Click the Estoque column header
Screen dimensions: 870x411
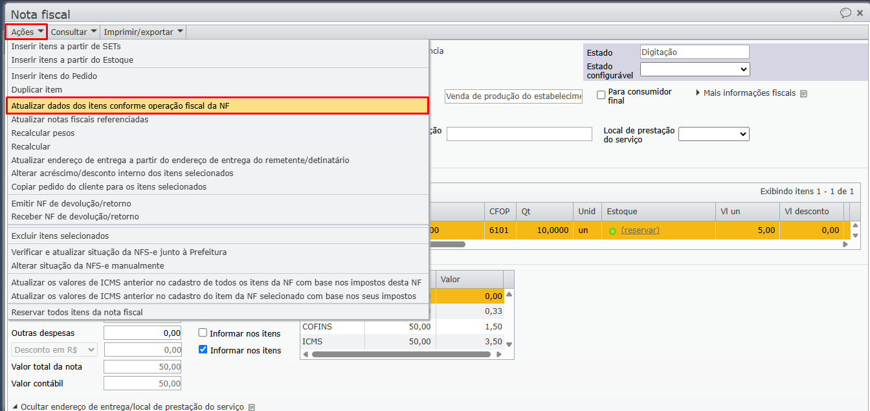[658, 212]
